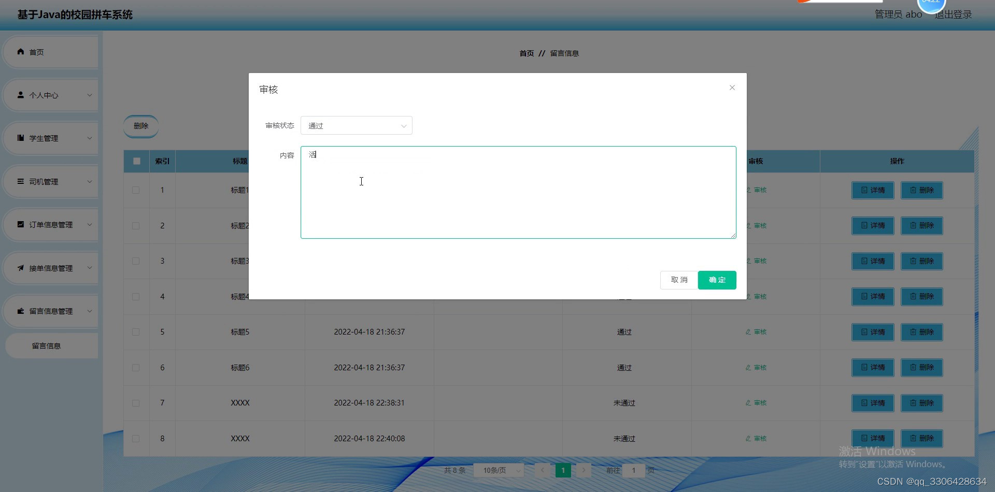This screenshot has width=995, height=492.
Task: Expand the 订单信息管理 menu chevron
Action: click(x=90, y=225)
